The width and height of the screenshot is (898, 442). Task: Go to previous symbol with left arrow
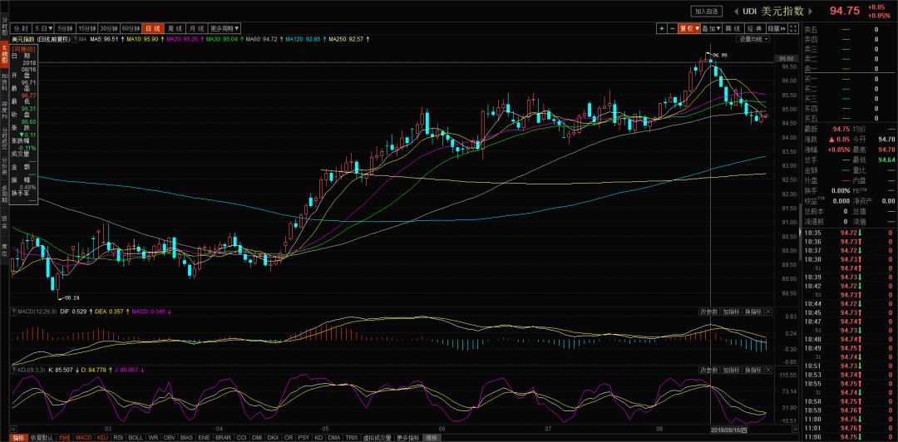pyautogui.click(x=736, y=11)
